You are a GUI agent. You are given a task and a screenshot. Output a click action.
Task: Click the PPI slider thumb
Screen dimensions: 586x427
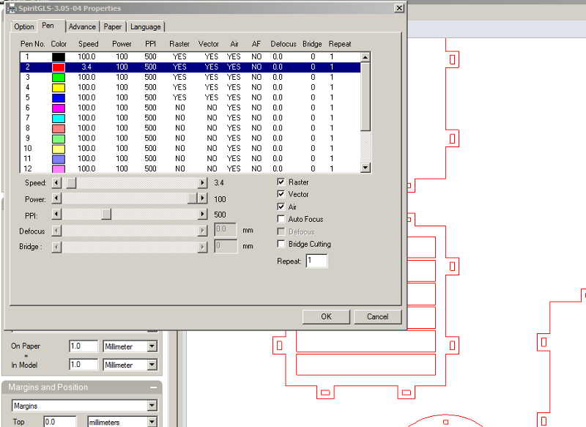pos(106,214)
